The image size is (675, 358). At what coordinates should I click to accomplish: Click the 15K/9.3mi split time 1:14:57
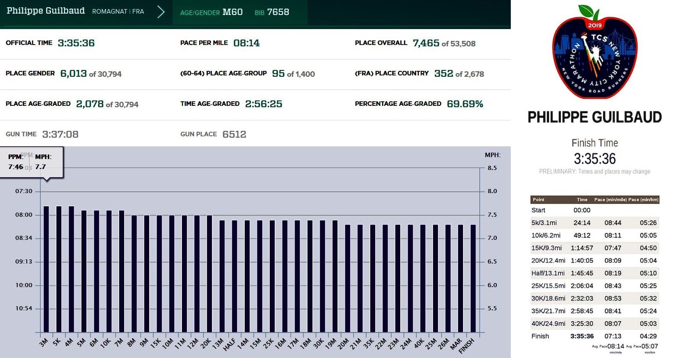(582, 248)
